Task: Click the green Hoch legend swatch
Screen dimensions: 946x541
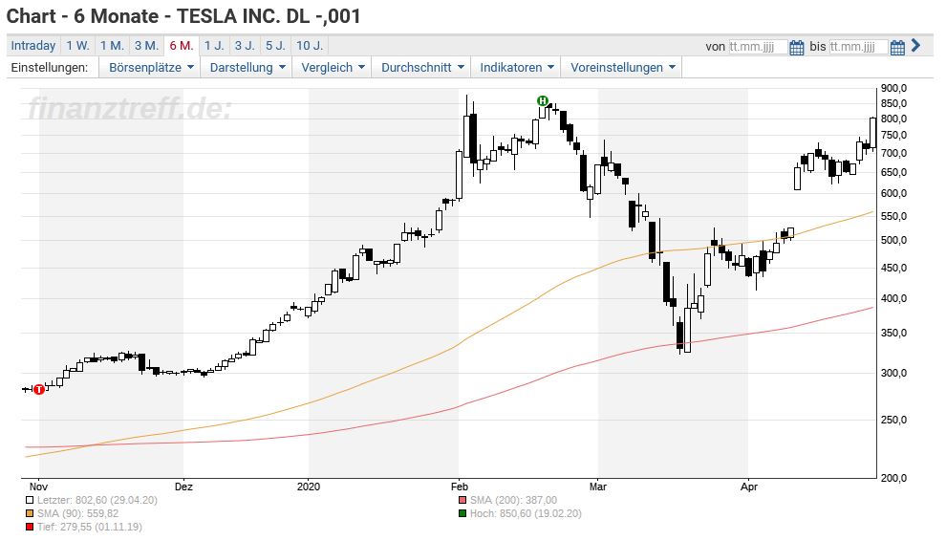Action: pyautogui.click(x=462, y=514)
